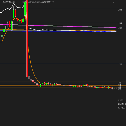Click the 52 price level label
Image resolution: width=126 pixels, height=126 pixels.
120,82
